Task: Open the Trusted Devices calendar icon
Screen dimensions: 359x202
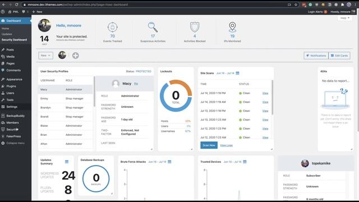Action: pos(245,162)
